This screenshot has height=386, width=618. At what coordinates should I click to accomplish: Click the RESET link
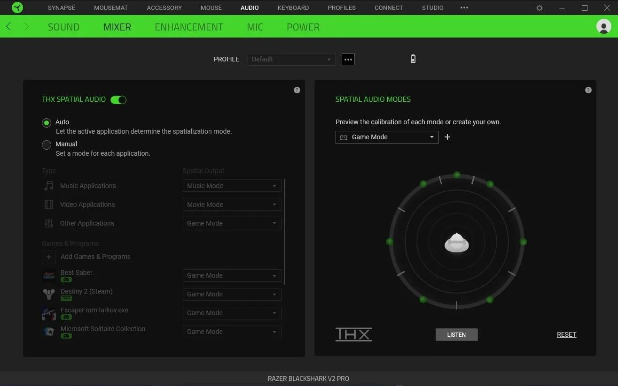pyautogui.click(x=566, y=334)
